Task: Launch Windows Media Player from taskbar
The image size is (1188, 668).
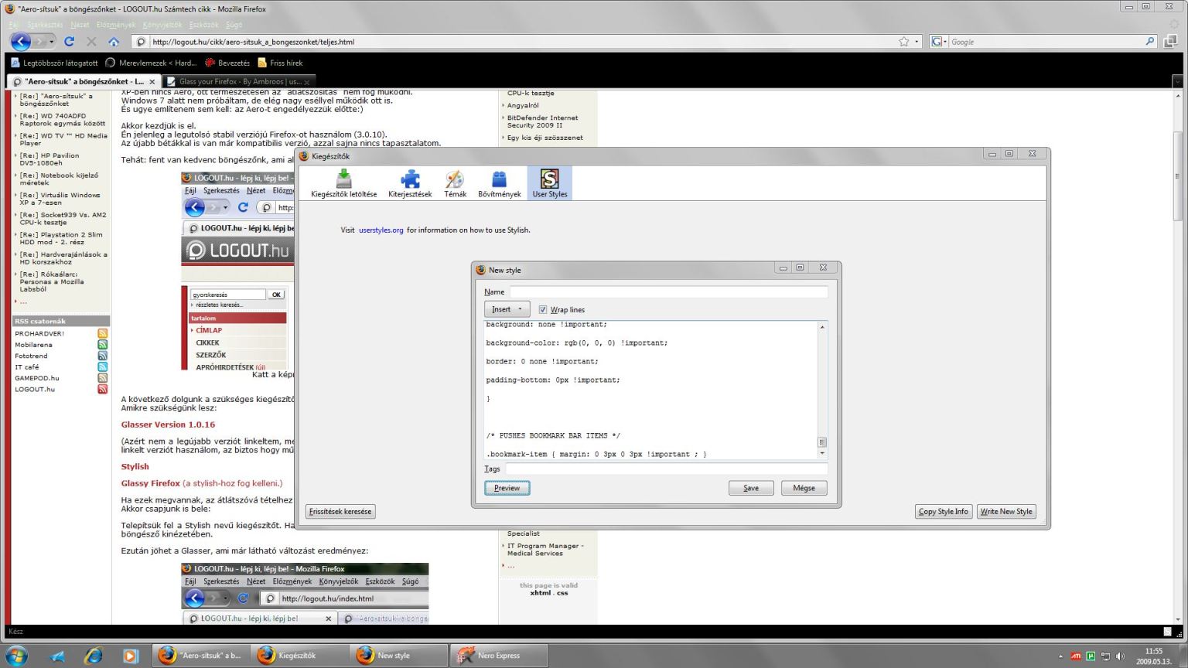Action: coord(130,656)
